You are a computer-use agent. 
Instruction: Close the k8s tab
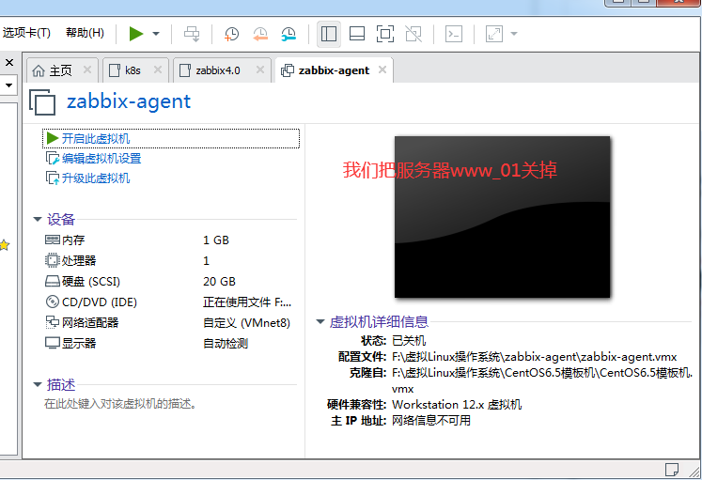(158, 70)
